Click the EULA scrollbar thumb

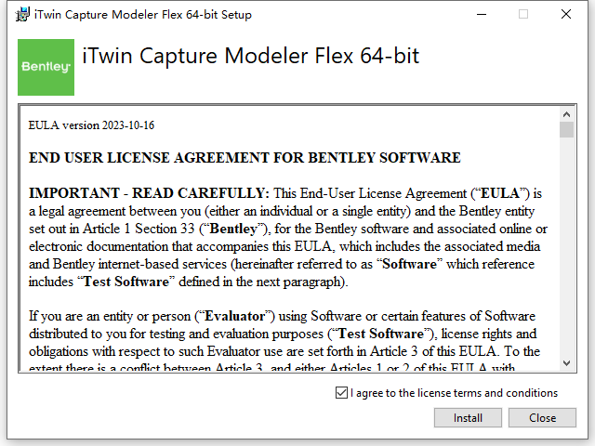point(566,130)
